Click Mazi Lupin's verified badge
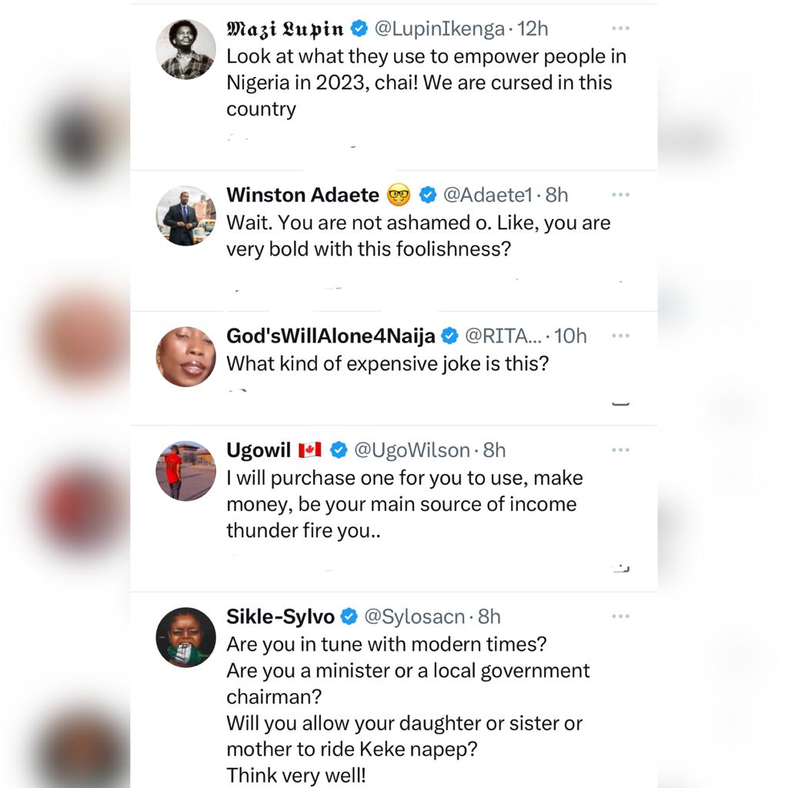 click(358, 28)
